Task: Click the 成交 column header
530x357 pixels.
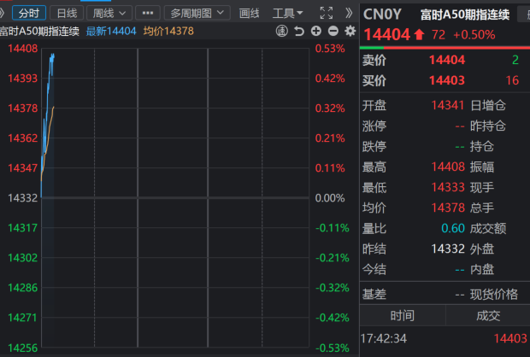Action: [x=488, y=316]
